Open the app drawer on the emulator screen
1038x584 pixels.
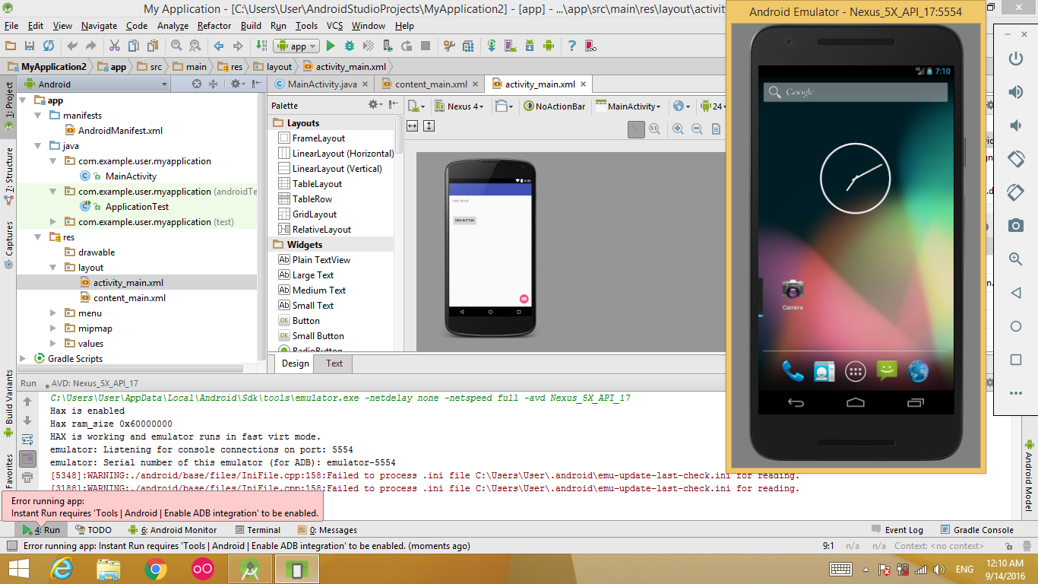[x=856, y=372]
